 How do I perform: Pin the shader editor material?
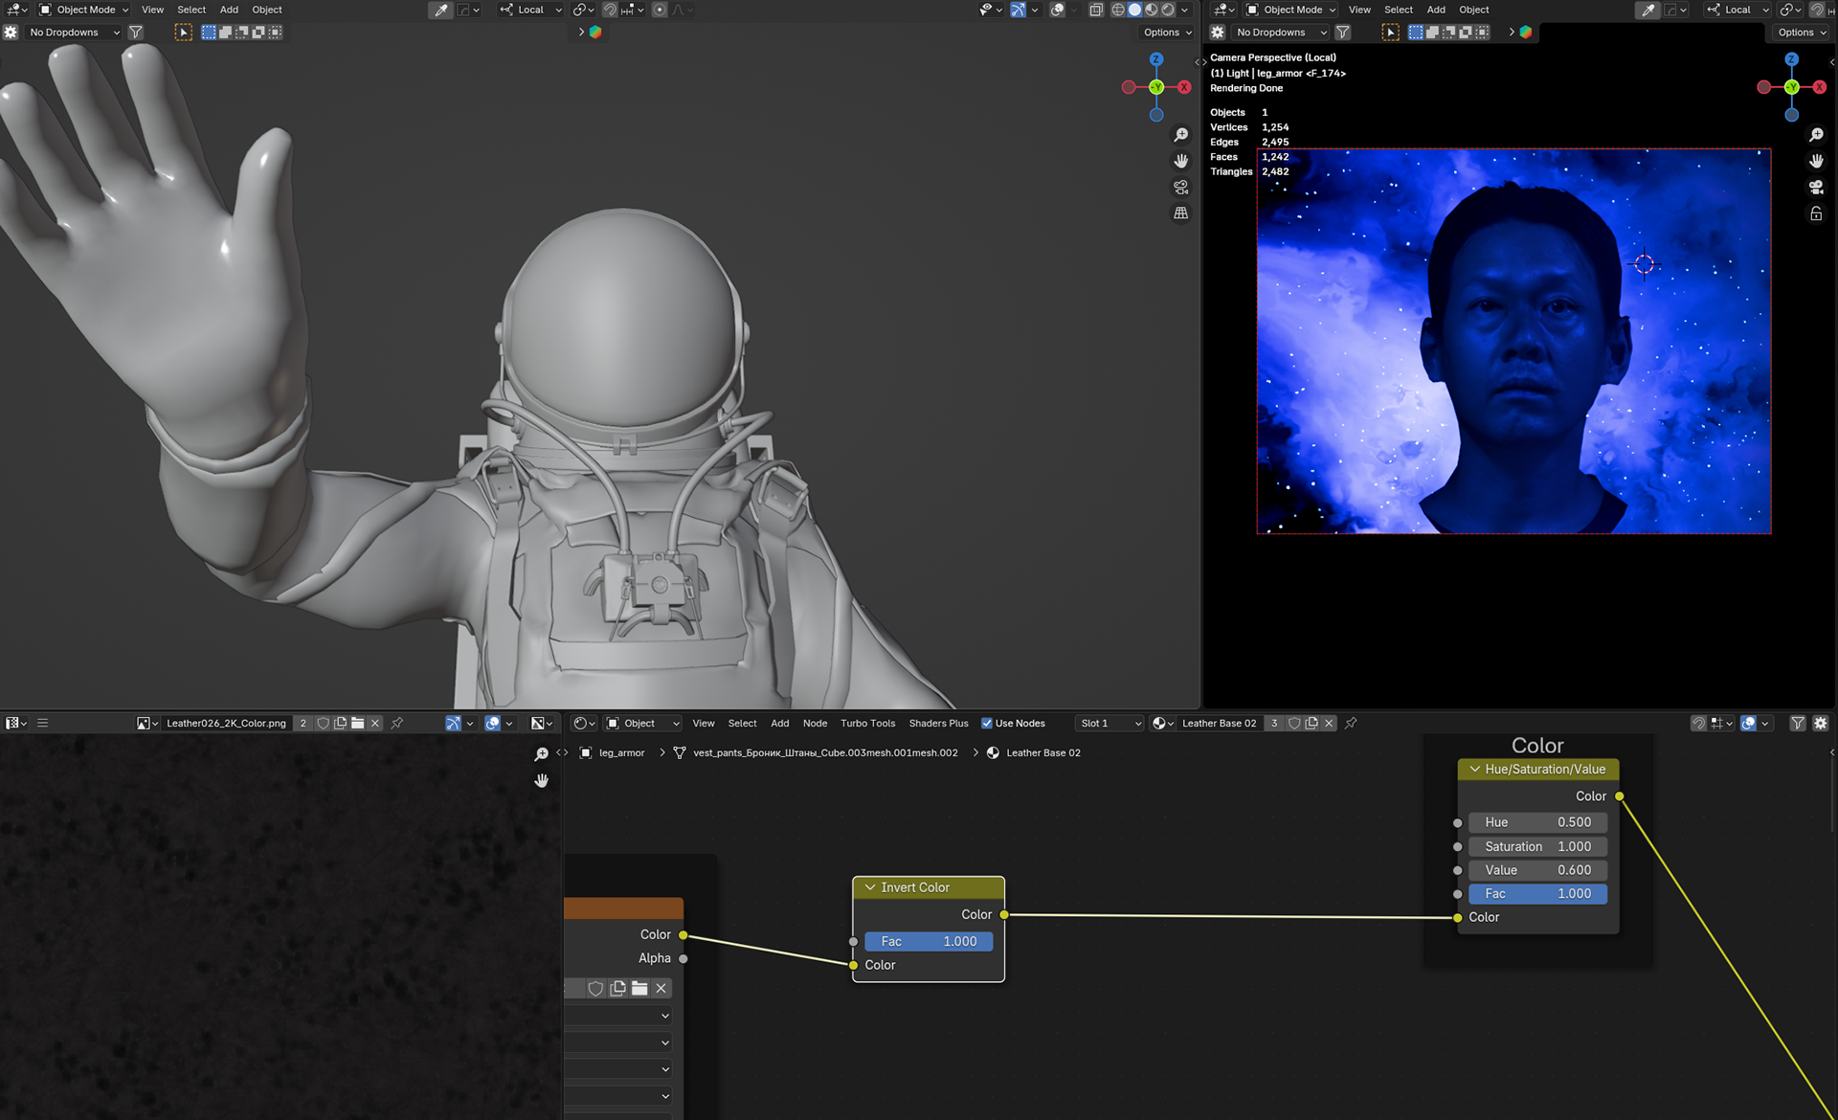pyautogui.click(x=1351, y=723)
